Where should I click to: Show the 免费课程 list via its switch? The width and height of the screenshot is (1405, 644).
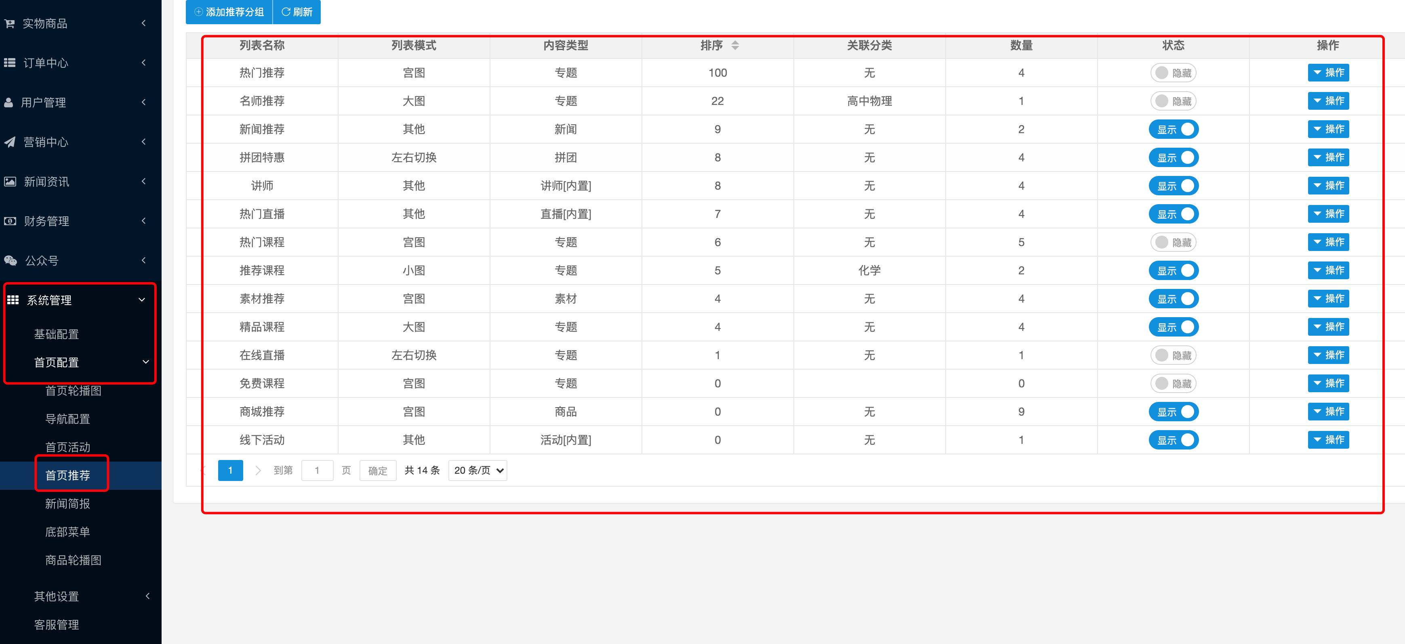tap(1173, 384)
